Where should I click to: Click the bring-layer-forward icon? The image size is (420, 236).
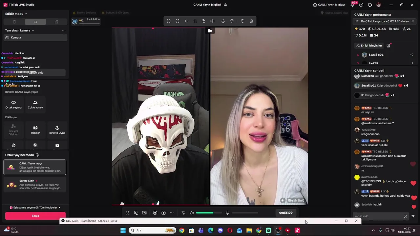[223, 21]
